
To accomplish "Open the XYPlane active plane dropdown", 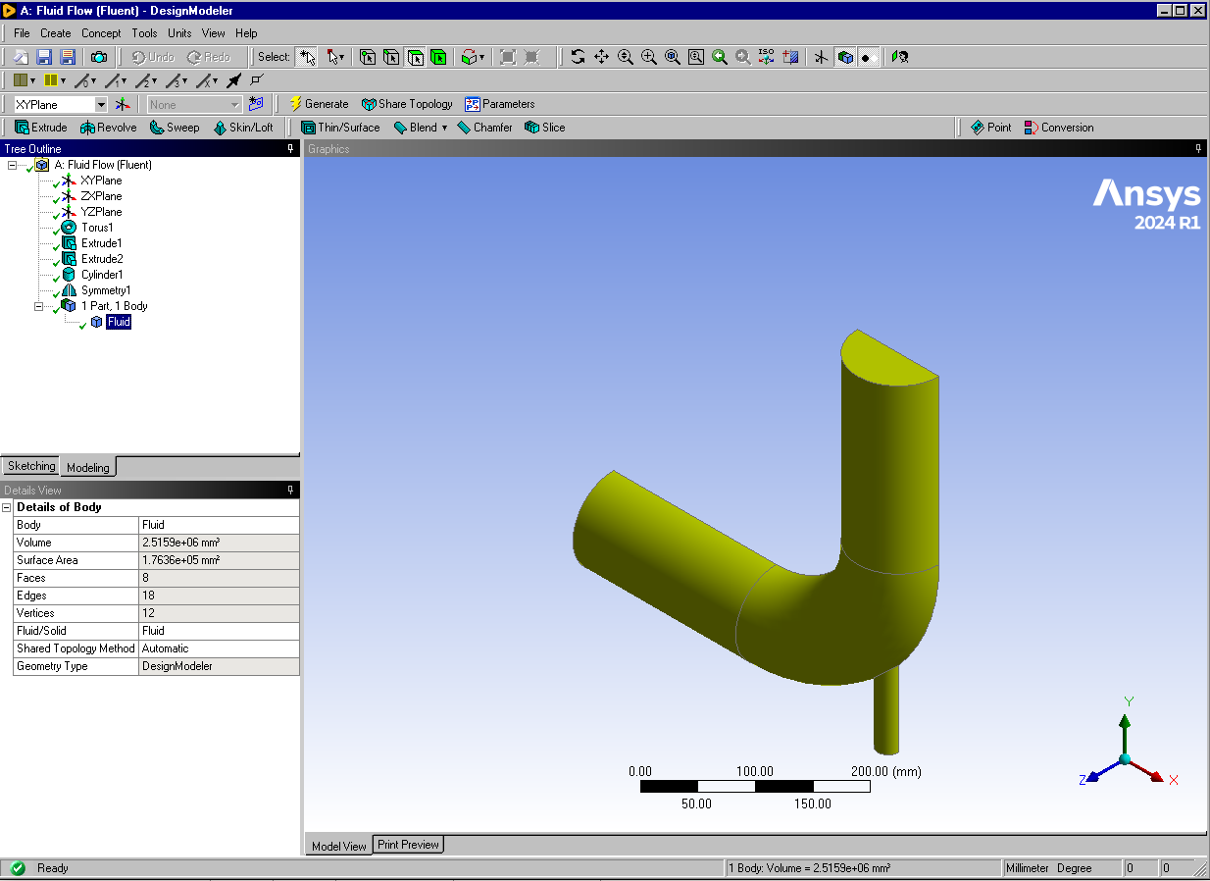I will (100, 104).
